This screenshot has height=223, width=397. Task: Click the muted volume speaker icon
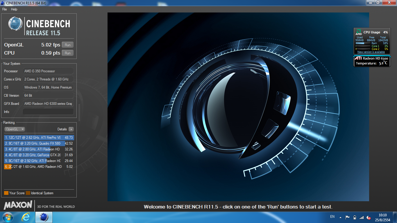click(369, 217)
